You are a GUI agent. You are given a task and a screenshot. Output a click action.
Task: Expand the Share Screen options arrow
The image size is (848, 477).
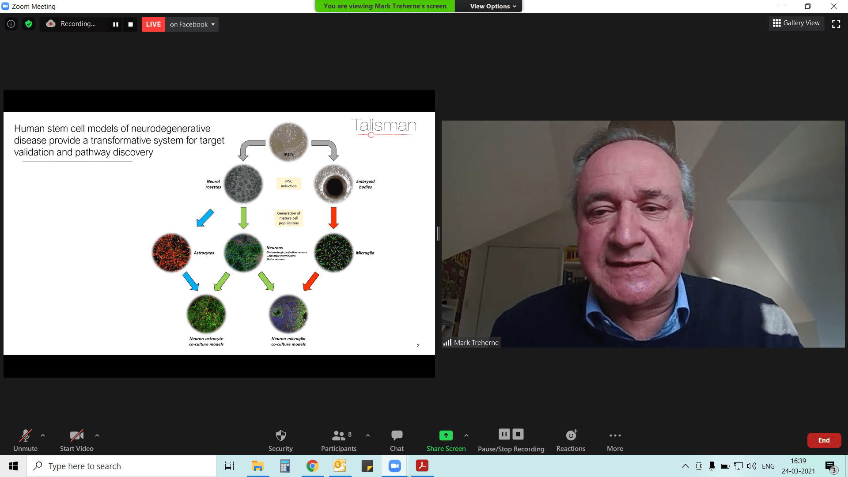[466, 435]
